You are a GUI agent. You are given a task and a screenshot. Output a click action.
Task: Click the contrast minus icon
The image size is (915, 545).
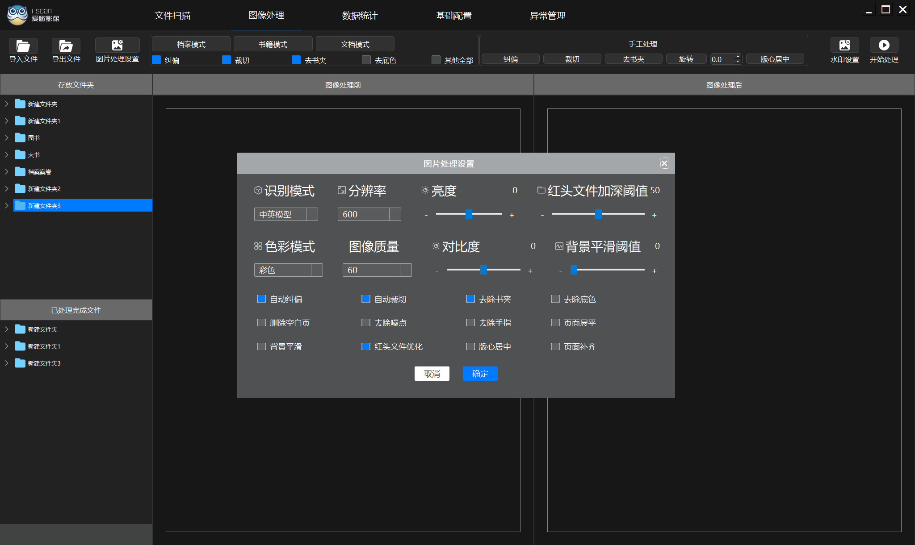click(437, 271)
